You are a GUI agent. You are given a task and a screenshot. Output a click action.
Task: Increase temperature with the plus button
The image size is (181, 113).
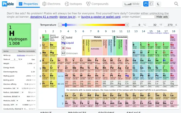click(x=127, y=25)
